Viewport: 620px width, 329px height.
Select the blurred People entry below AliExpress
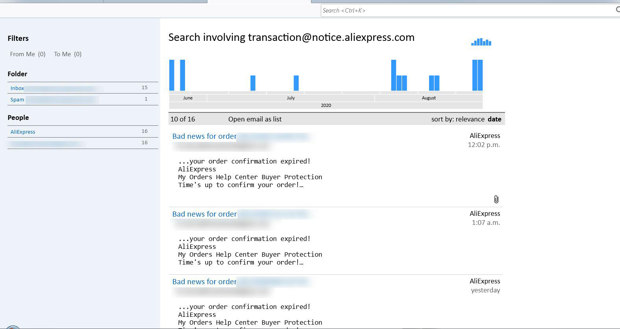[x=83, y=143]
